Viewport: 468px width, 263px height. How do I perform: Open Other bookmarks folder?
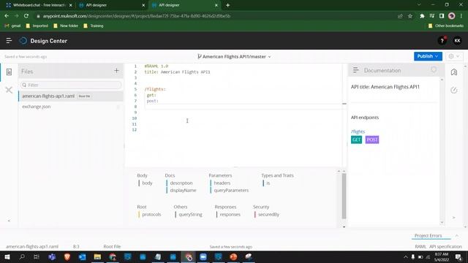(446, 26)
